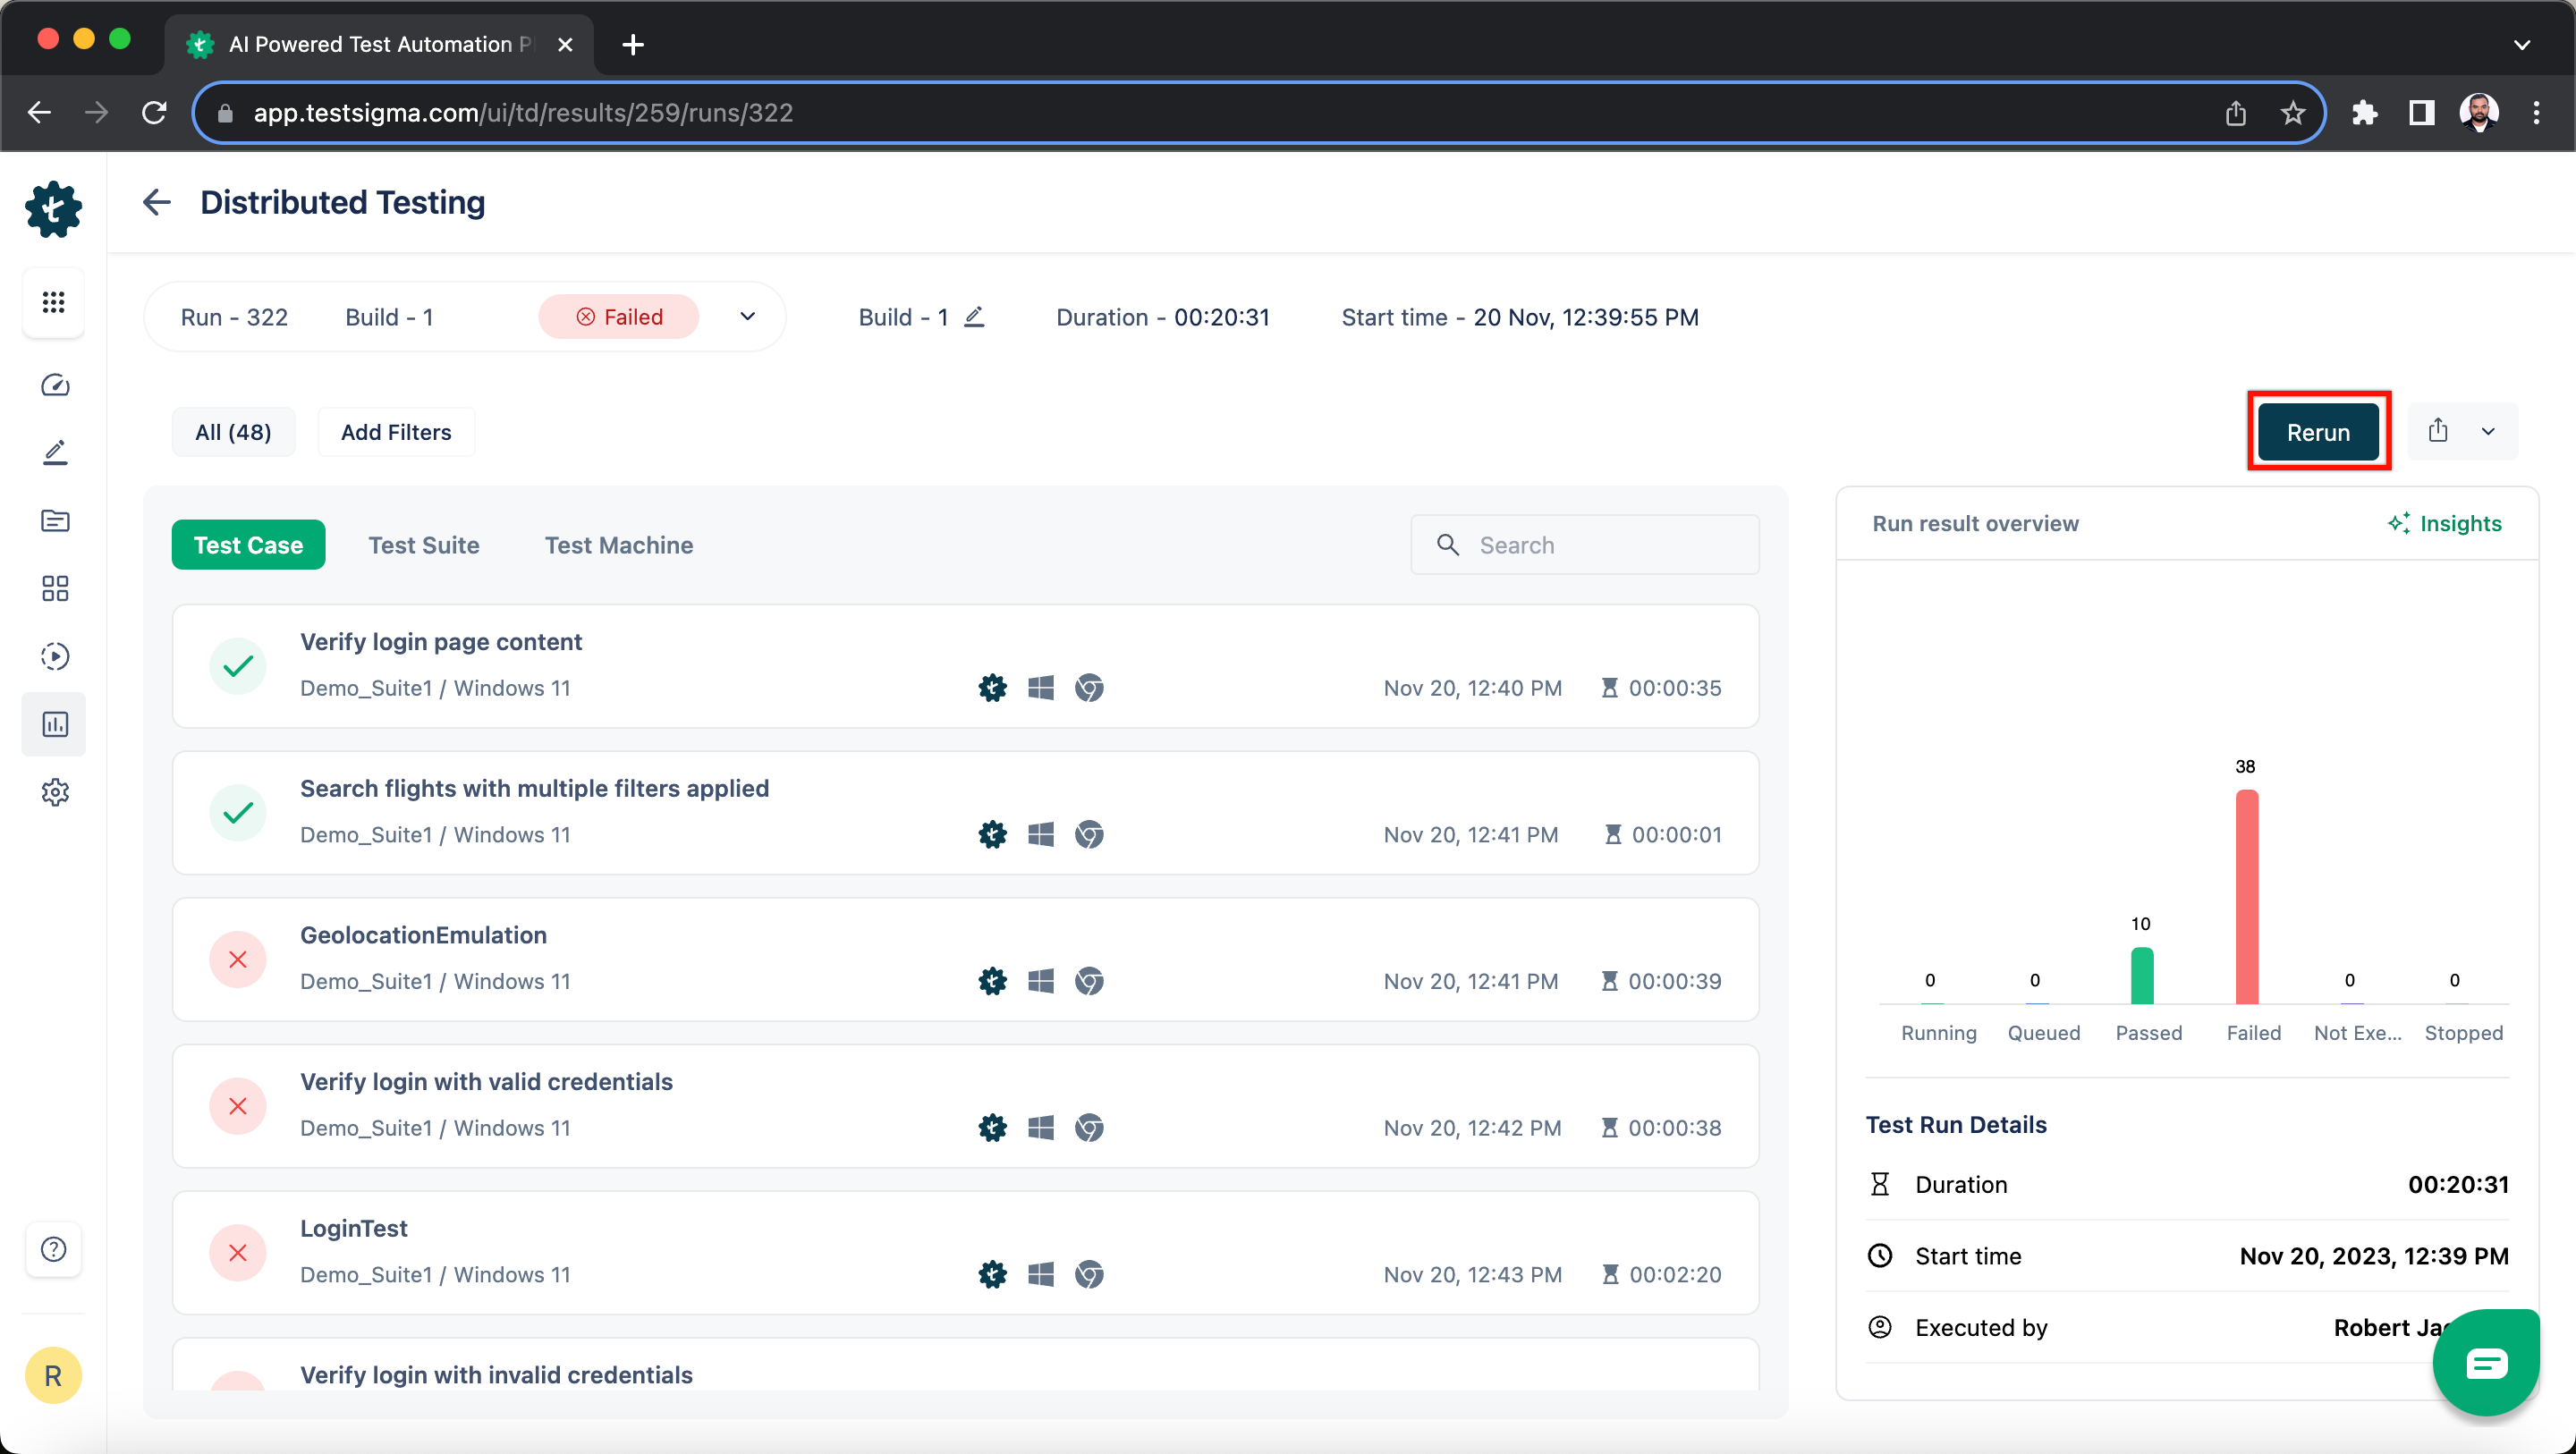Open test 'Search flights with multiple filters applied'

coord(965,812)
